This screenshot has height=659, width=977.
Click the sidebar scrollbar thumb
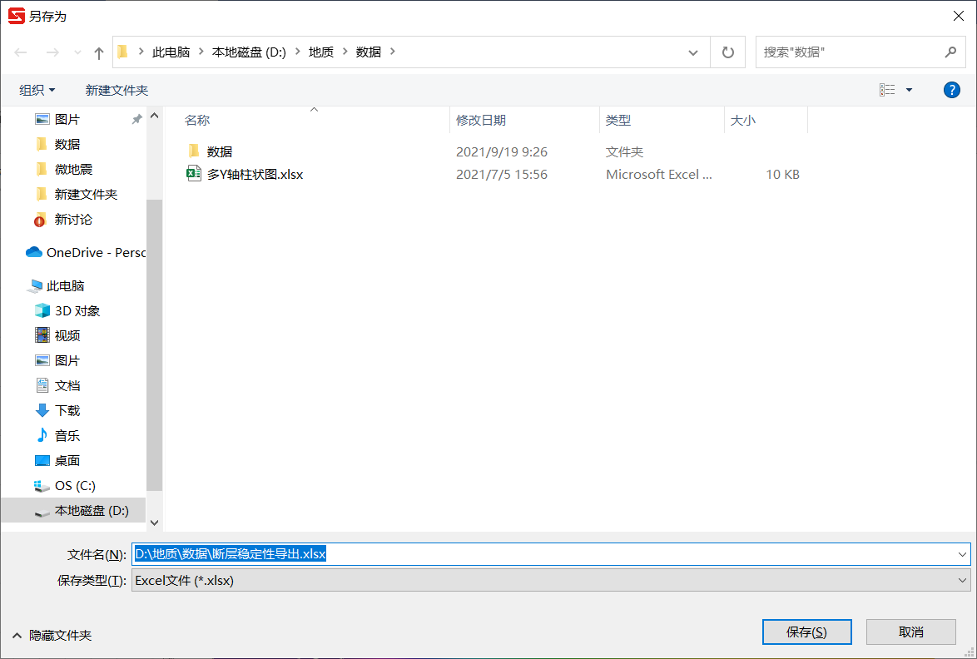tap(155, 345)
